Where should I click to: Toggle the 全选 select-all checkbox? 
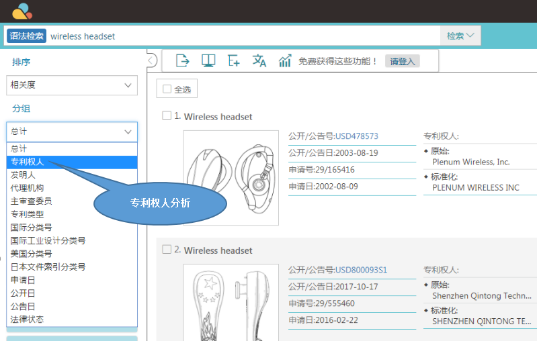point(167,89)
